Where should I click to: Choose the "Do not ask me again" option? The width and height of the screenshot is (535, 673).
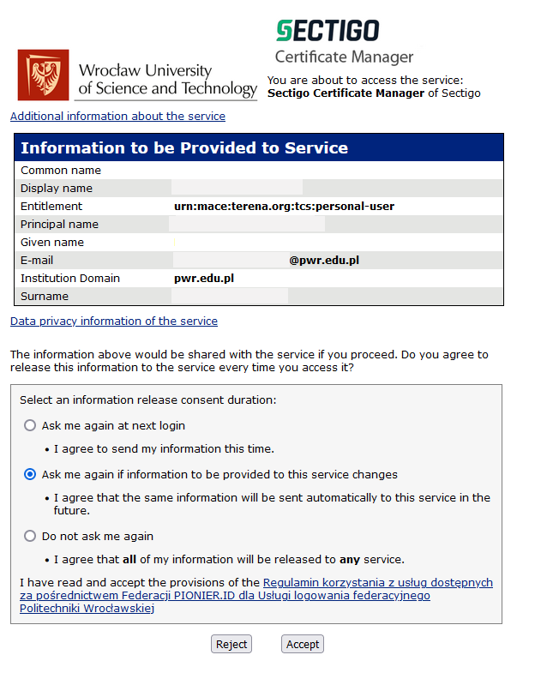[31, 536]
